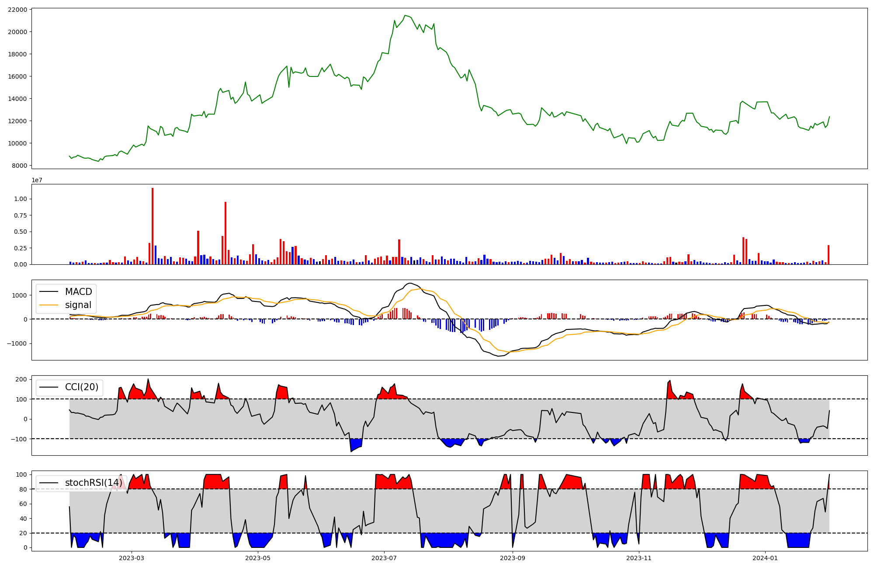Click the orange signal legend line
Viewport: 874px width, 568px height.
coord(49,305)
